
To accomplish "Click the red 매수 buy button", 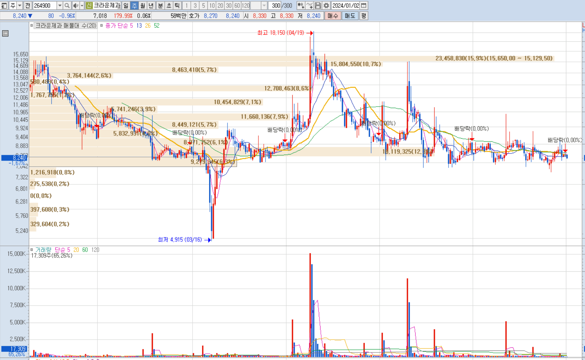I will pyautogui.click(x=333, y=16).
